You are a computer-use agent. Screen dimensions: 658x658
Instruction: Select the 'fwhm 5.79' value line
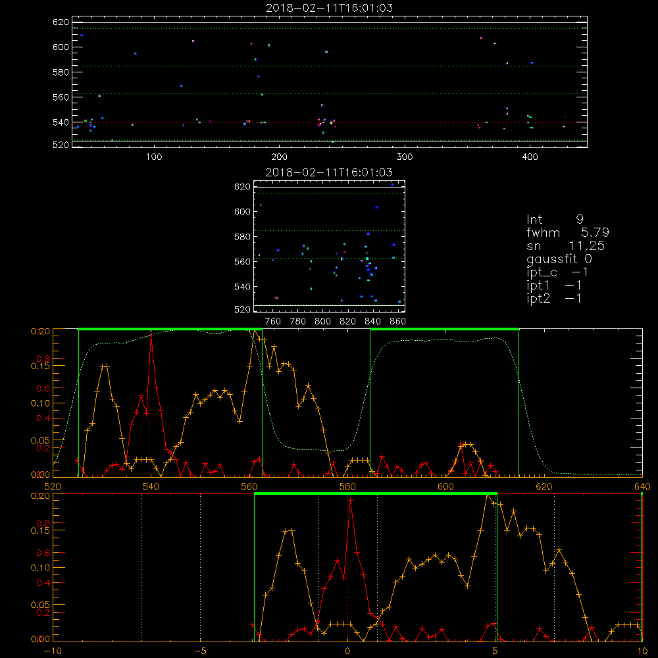pos(568,232)
